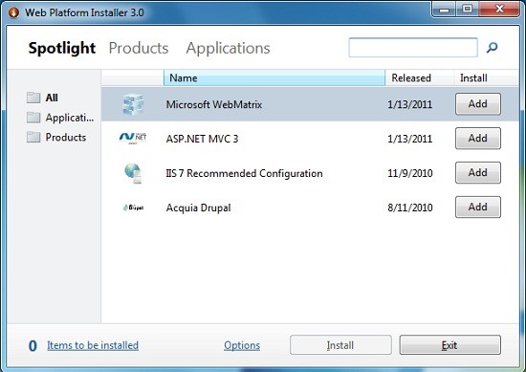The image size is (526, 372).
Task: Select the ASP.NET MVC 3 name text
Action: click(203, 139)
